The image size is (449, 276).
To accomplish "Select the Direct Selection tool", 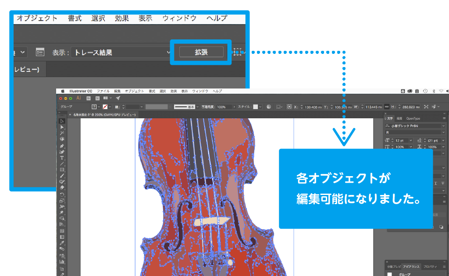I will pos(62,127).
